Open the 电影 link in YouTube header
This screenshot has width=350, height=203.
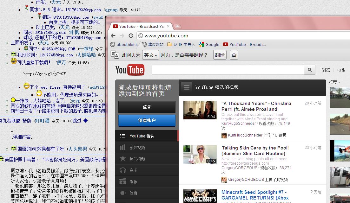pyautogui.click(x=341, y=70)
